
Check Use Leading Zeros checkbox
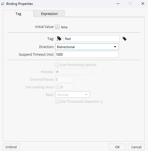[x=58, y=87]
